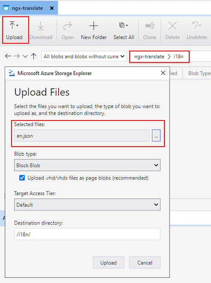Open the navigation history down chevron
The height and width of the screenshot is (283, 211).
(x=25, y=57)
